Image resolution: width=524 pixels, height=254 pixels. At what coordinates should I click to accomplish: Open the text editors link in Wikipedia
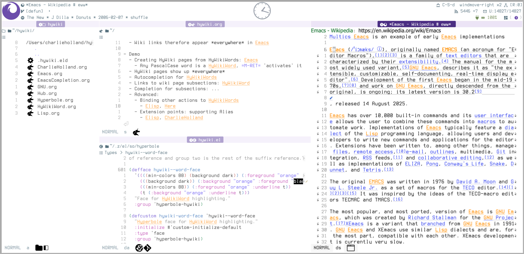464,55
